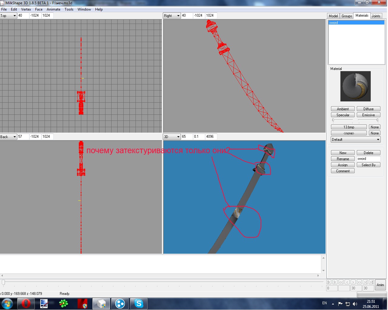
Task: Open the Right viewport view dropdown
Action: pyautogui.click(x=172, y=16)
